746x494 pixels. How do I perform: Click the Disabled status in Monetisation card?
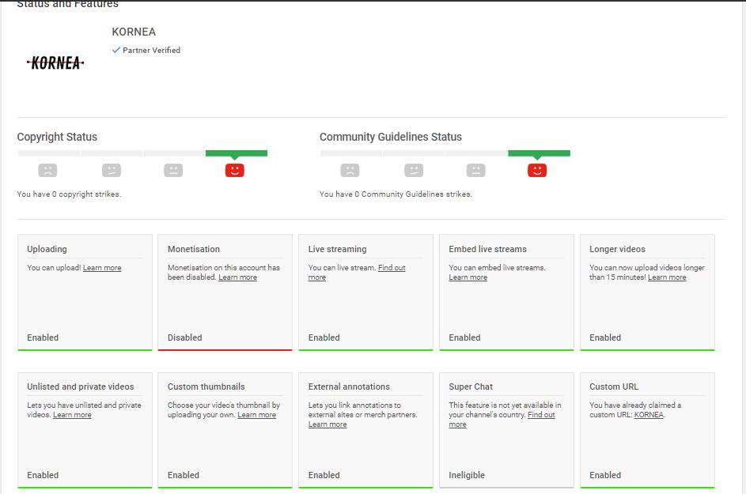[x=184, y=338]
